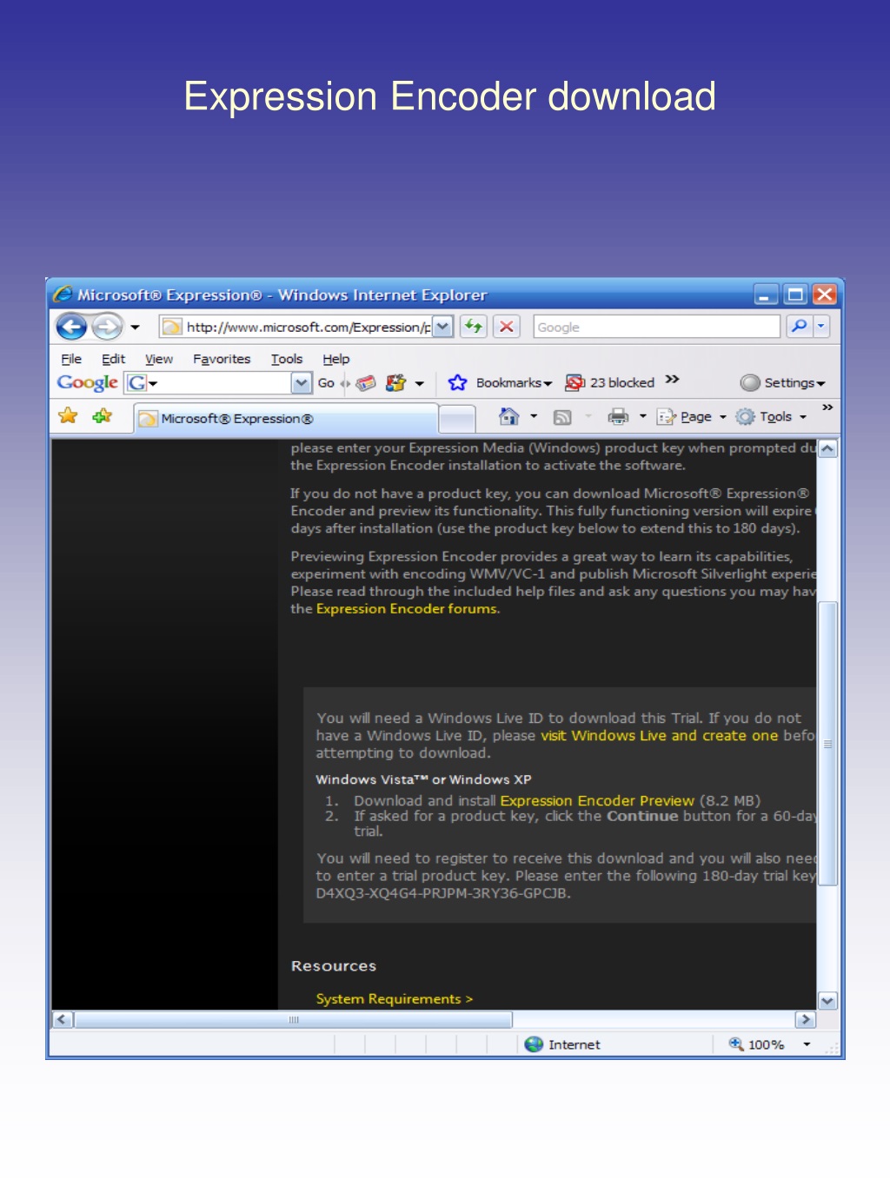The height and width of the screenshot is (1186, 890).
Task: Stop loading with the red X icon
Action: [x=506, y=327]
